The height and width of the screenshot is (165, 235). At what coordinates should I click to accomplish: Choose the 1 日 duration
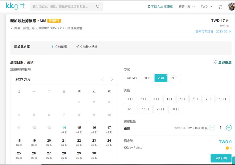[x=130, y=99]
